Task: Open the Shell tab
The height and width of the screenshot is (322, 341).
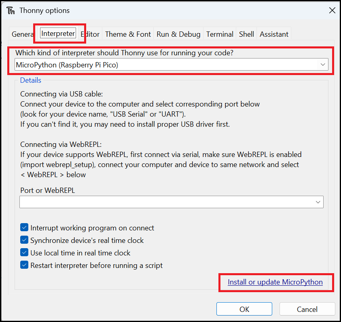Action: pyautogui.click(x=246, y=34)
